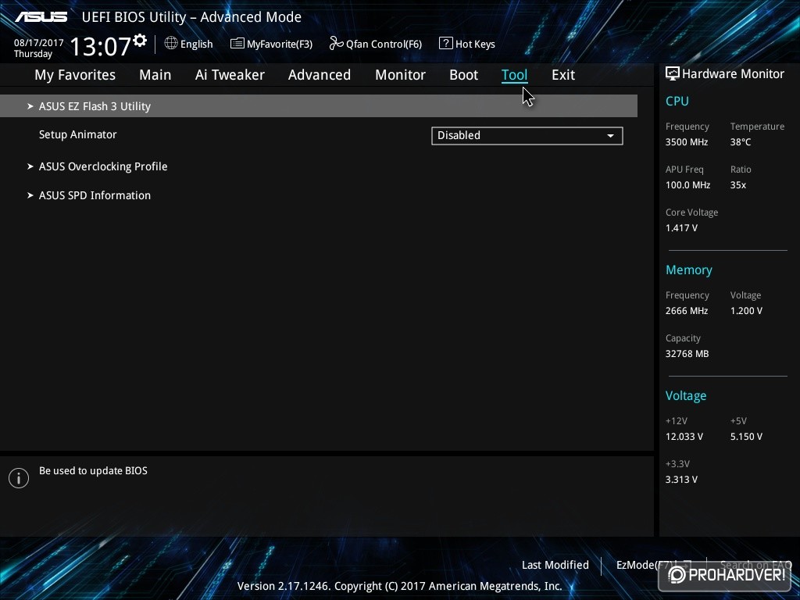This screenshot has height=600, width=800.
Task: Open ASUS EZ Flash 3 Utility
Action: click(x=319, y=106)
